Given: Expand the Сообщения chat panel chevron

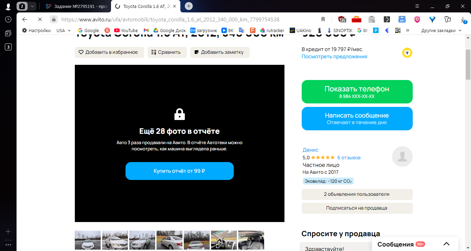Looking at the screenshot, I should click(x=447, y=244).
